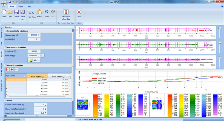Click the Overlap percent spinner arrows
Screen dimensions: 224x121
coord(39,39)
